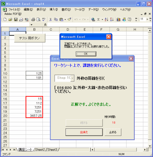Open the Name Box dropdown arrow
The image size is (153, 157).
tap(32, 25)
